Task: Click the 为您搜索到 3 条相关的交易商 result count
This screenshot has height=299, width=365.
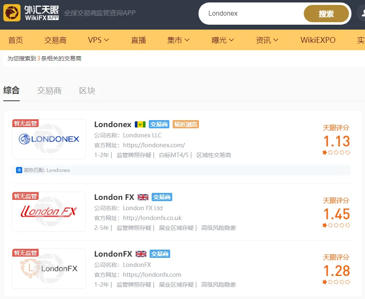Action: click(44, 58)
